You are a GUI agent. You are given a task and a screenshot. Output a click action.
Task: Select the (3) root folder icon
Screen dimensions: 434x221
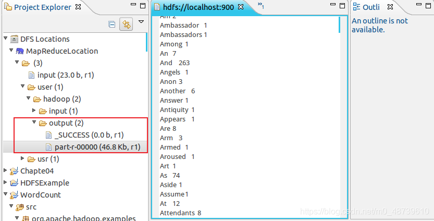click(26, 64)
